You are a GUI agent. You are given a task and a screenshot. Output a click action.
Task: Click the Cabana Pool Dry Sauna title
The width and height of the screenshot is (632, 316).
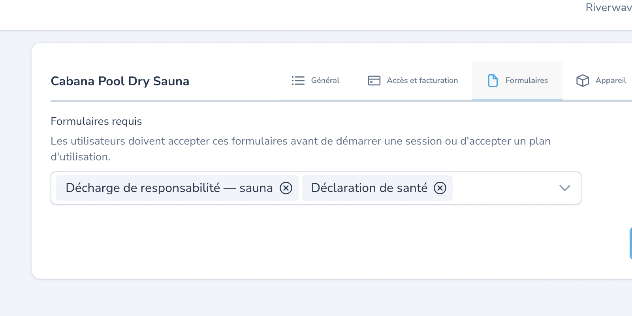[120, 81]
